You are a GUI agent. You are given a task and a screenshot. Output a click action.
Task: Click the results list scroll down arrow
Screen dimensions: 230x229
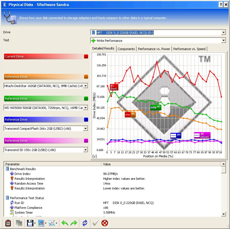point(223,214)
